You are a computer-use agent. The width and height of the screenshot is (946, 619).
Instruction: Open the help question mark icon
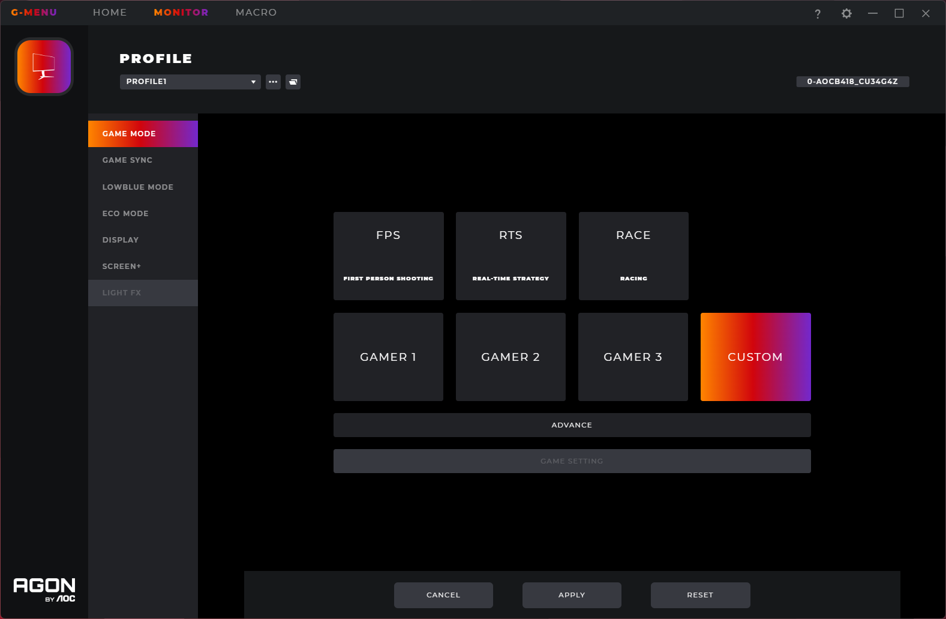click(817, 13)
